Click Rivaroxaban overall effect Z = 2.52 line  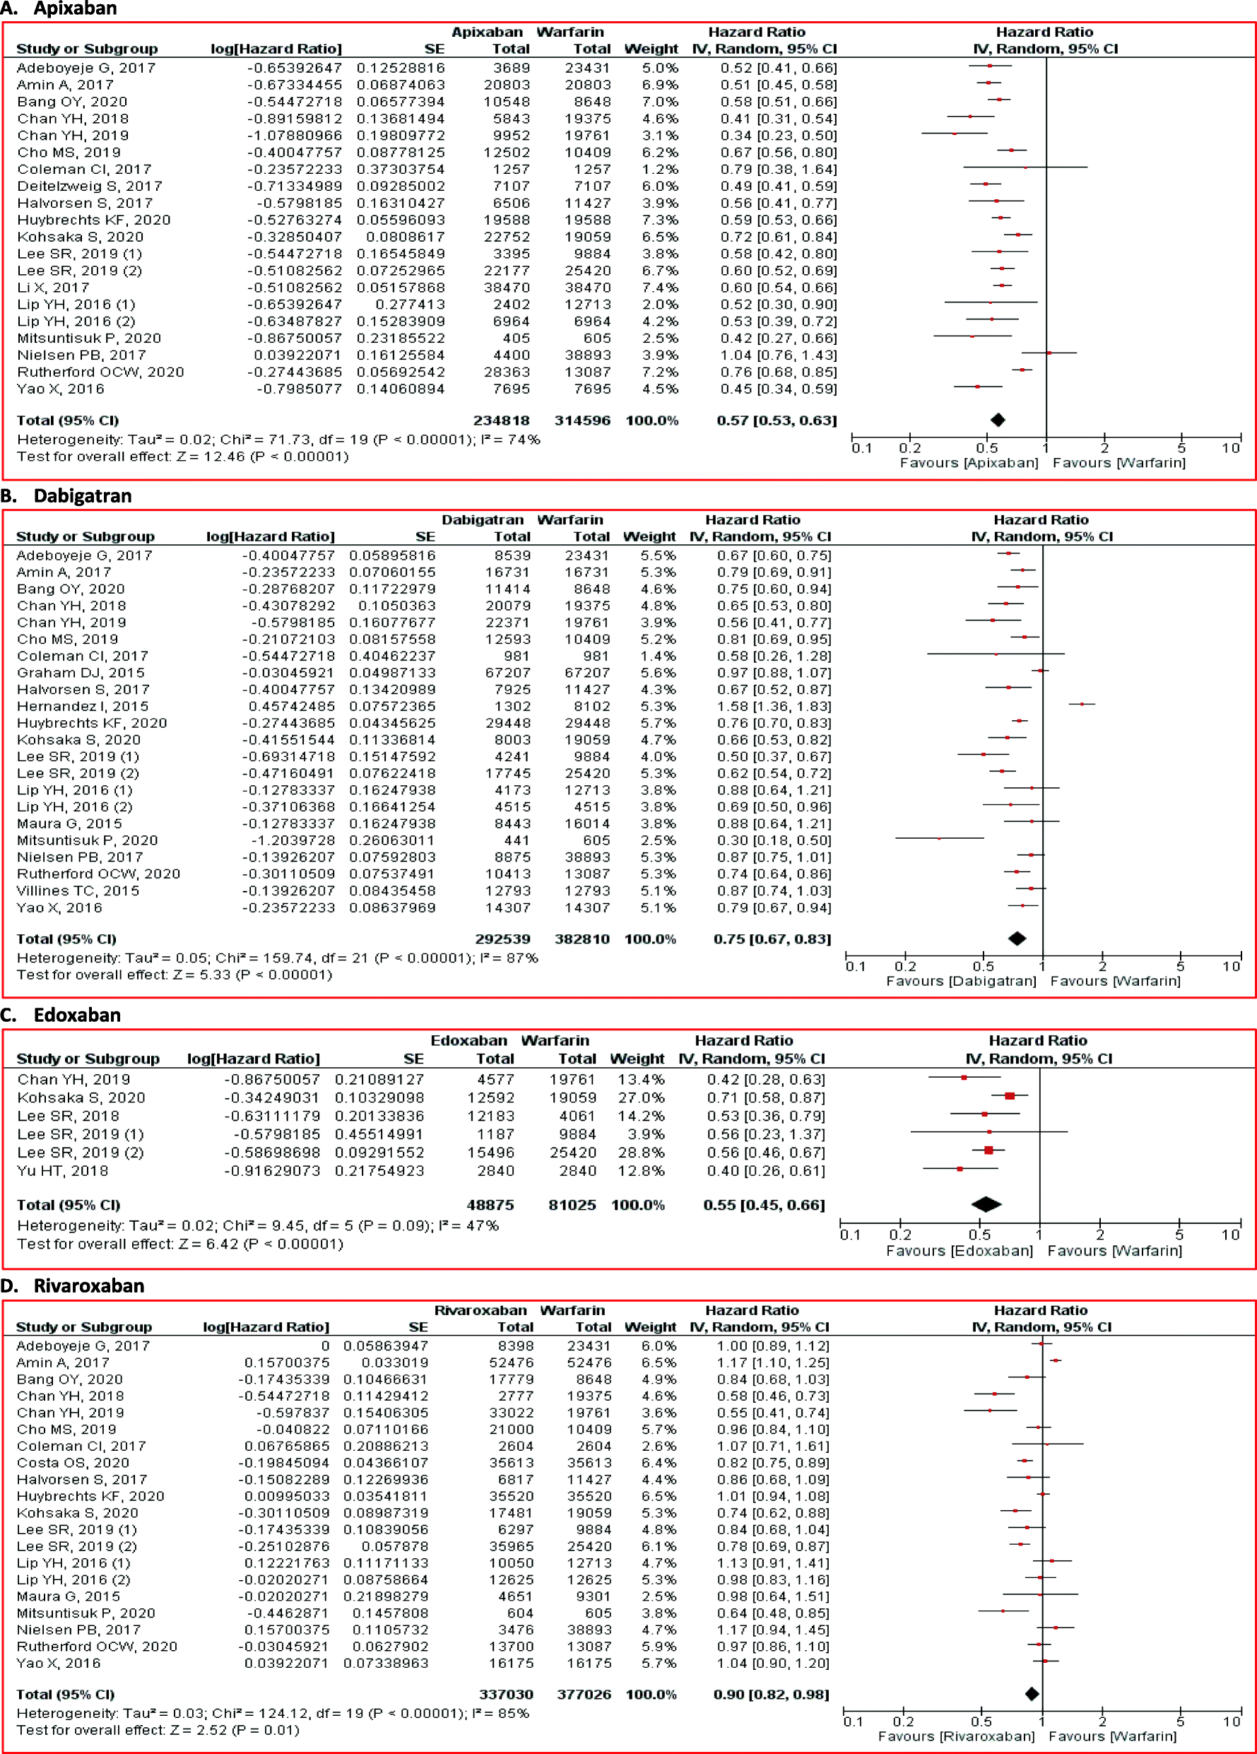pos(158,1730)
